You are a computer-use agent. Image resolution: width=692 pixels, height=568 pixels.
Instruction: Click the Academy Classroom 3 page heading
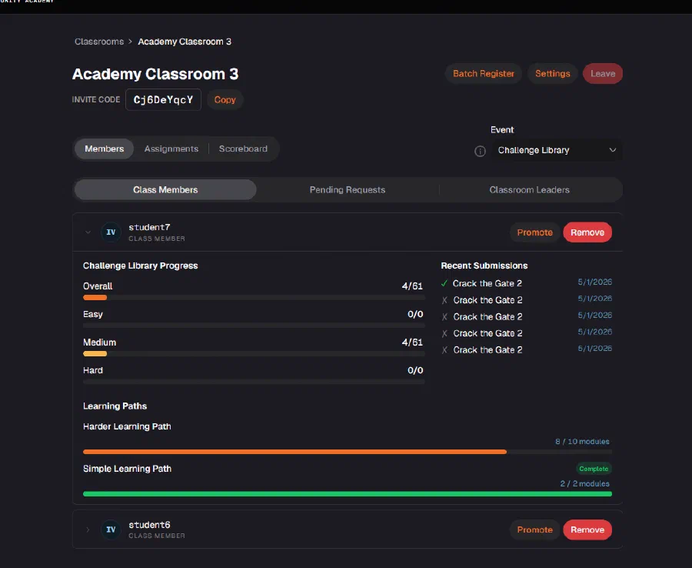(155, 74)
